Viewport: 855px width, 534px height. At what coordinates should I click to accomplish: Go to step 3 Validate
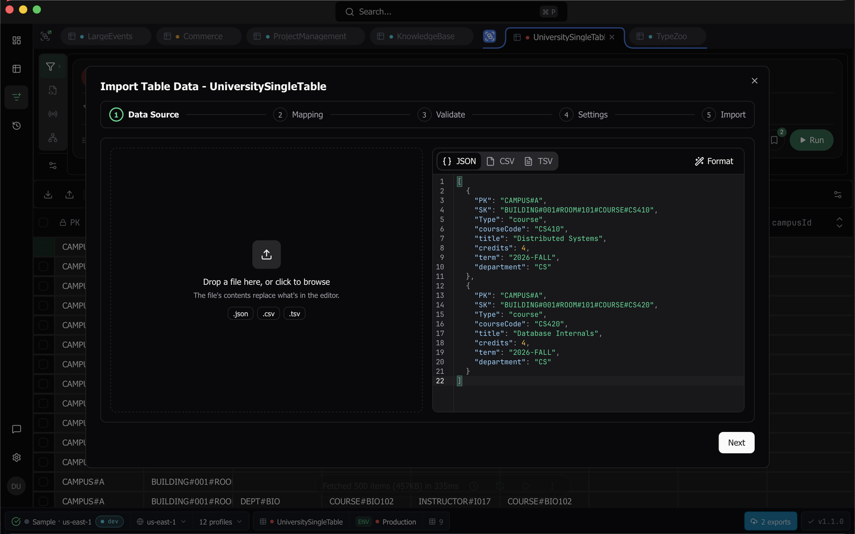tap(442, 115)
